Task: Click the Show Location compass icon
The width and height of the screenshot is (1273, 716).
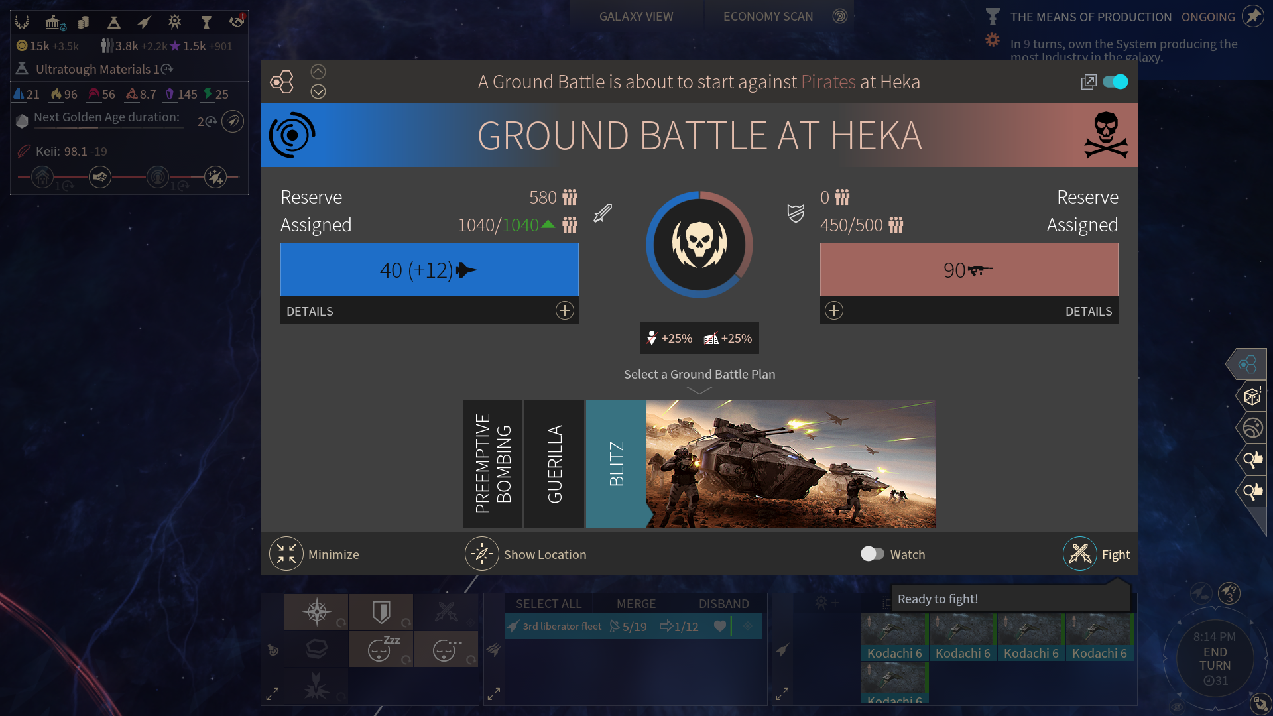Action: (x=482, y=554)
